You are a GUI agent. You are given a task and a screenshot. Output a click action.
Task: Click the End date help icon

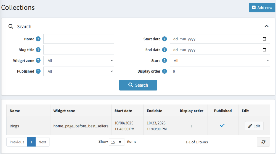pos(164,50)
